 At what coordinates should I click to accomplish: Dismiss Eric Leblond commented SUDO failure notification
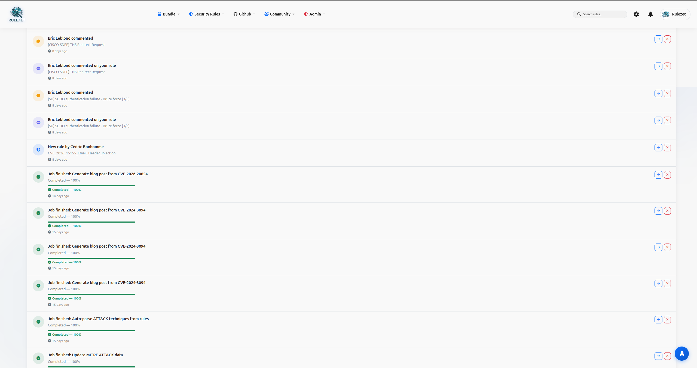coord(667,93)
